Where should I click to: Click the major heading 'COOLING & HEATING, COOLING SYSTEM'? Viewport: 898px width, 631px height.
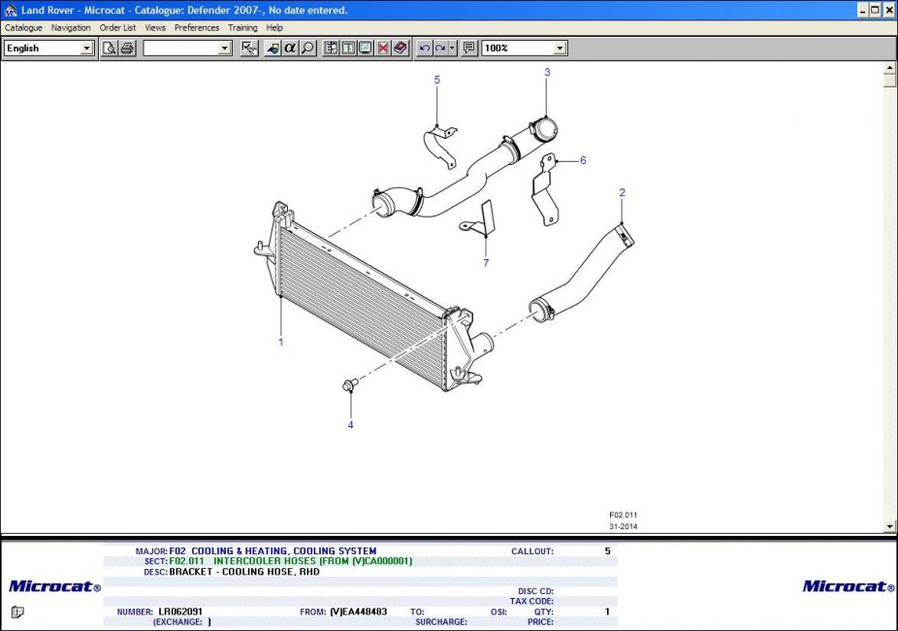pos(284,551)
